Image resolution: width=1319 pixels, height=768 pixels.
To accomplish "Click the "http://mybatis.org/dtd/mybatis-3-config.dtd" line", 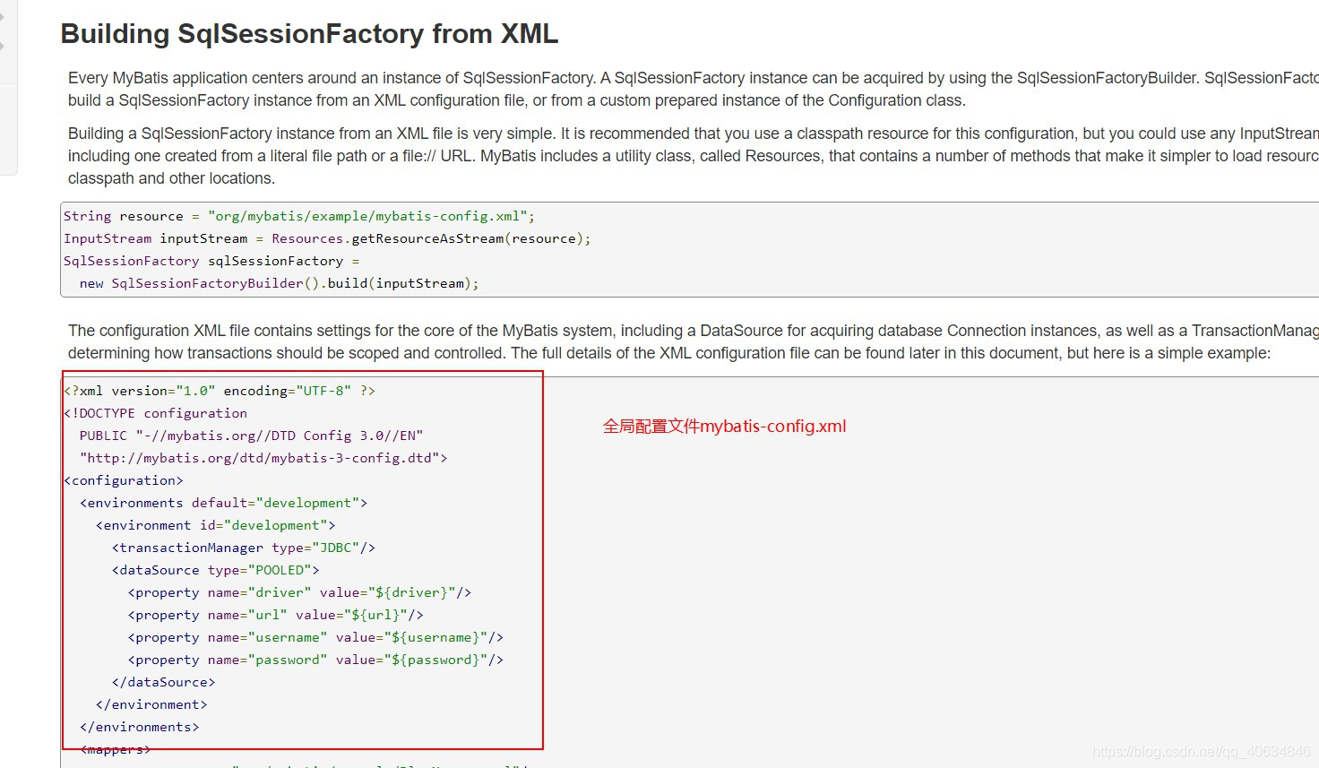I will coord(263,458).
